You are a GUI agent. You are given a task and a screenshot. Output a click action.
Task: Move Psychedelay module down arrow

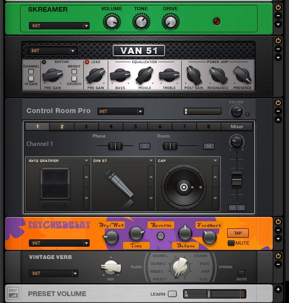pos(278,239)
